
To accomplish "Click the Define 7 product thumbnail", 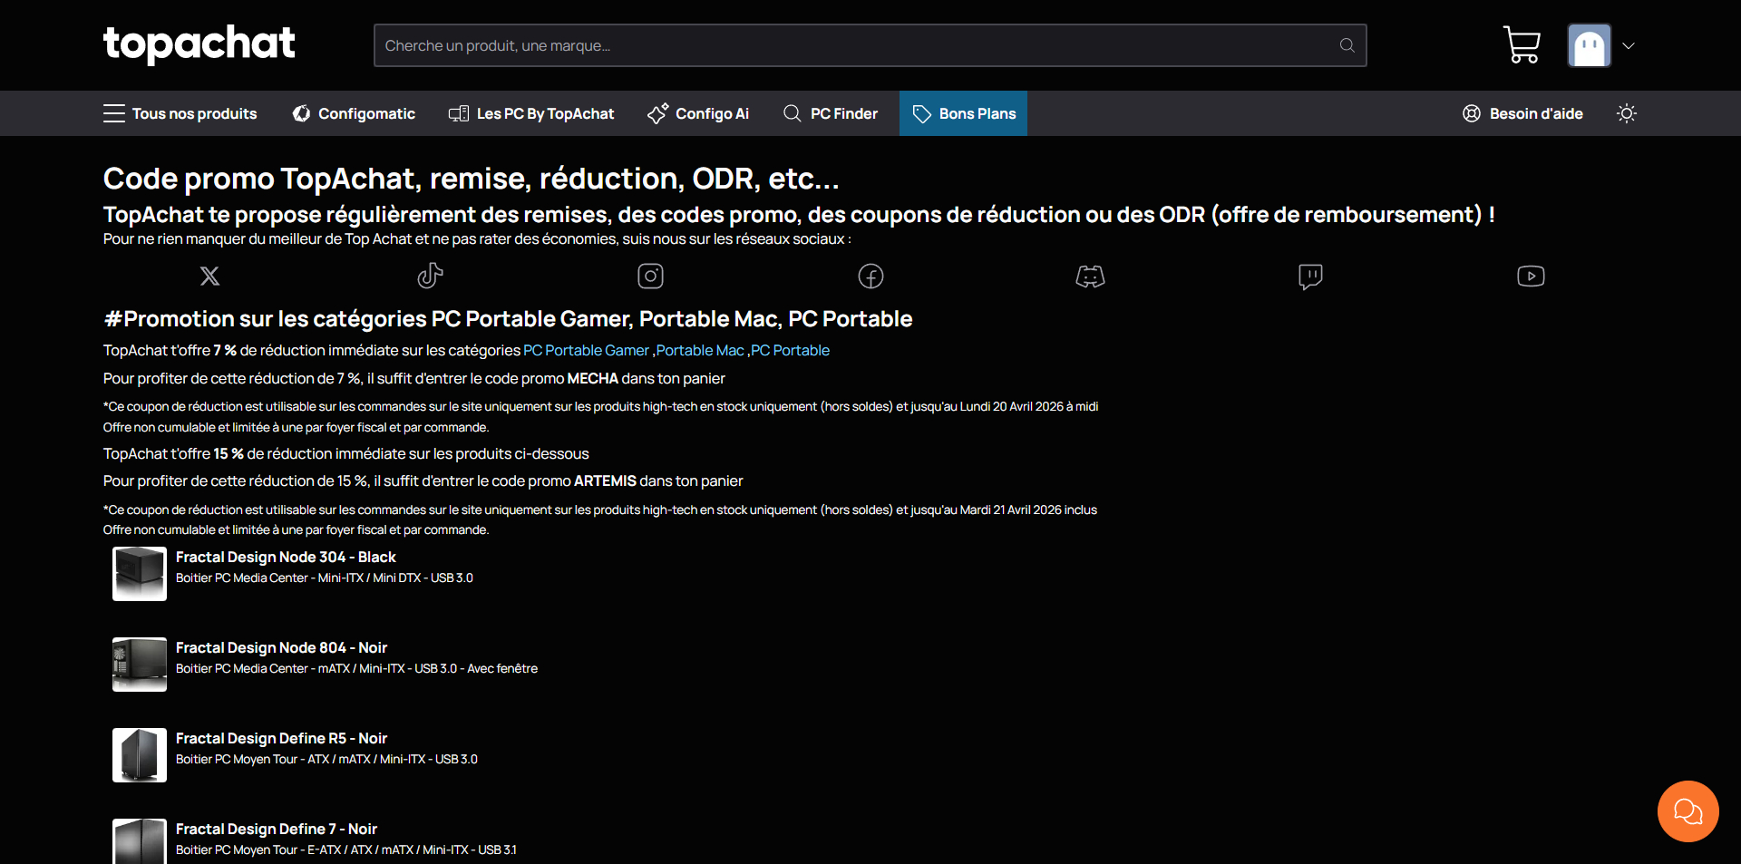I will pyautogui.click(x=140, y=841).
